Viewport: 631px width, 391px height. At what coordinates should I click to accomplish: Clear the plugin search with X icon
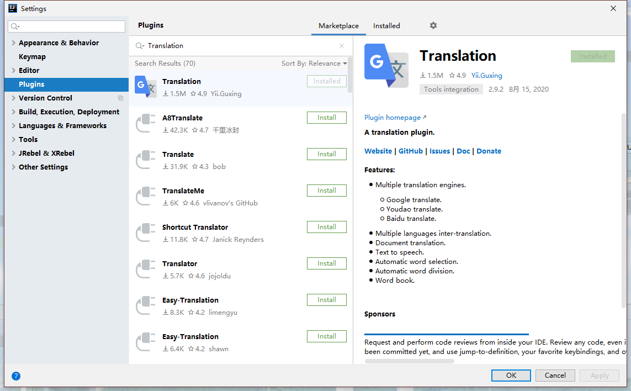tap(342, 46)
